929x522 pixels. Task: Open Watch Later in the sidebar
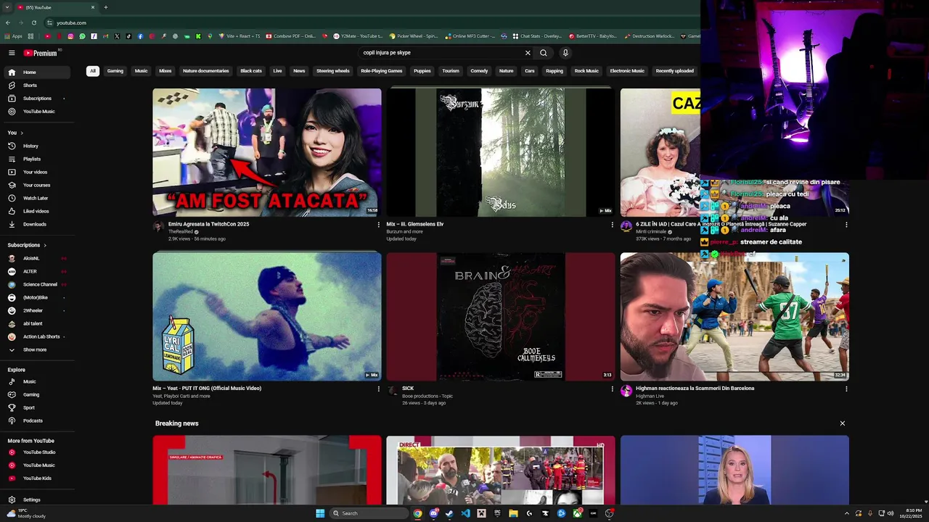[36, 198]
